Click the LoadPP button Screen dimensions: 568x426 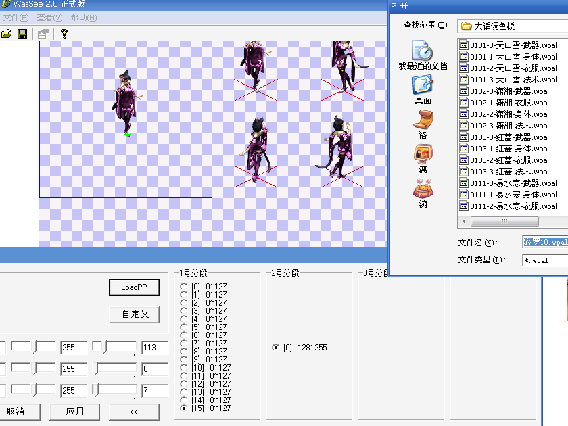point(134,287)
